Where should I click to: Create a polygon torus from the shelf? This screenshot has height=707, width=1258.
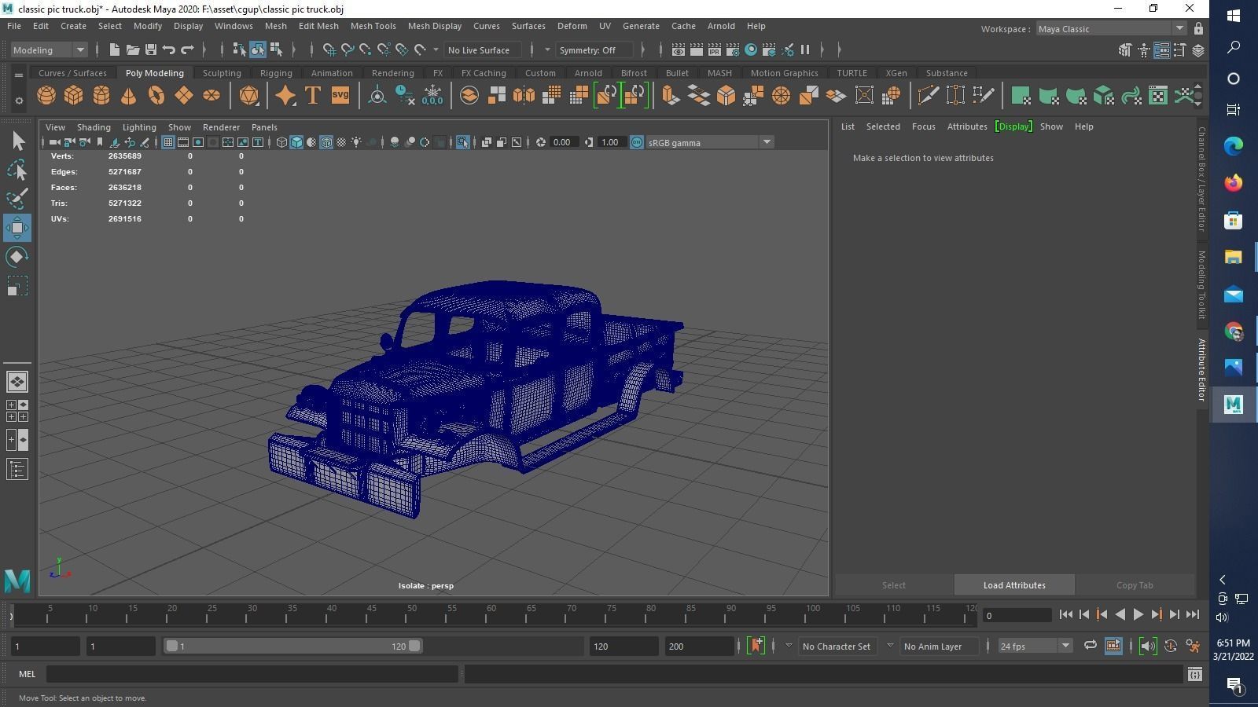[156, 96]
